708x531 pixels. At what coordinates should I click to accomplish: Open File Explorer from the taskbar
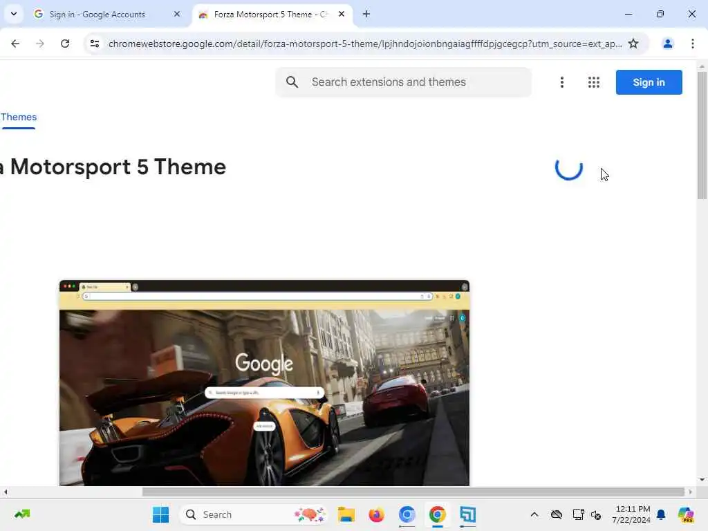click(346, 514)
